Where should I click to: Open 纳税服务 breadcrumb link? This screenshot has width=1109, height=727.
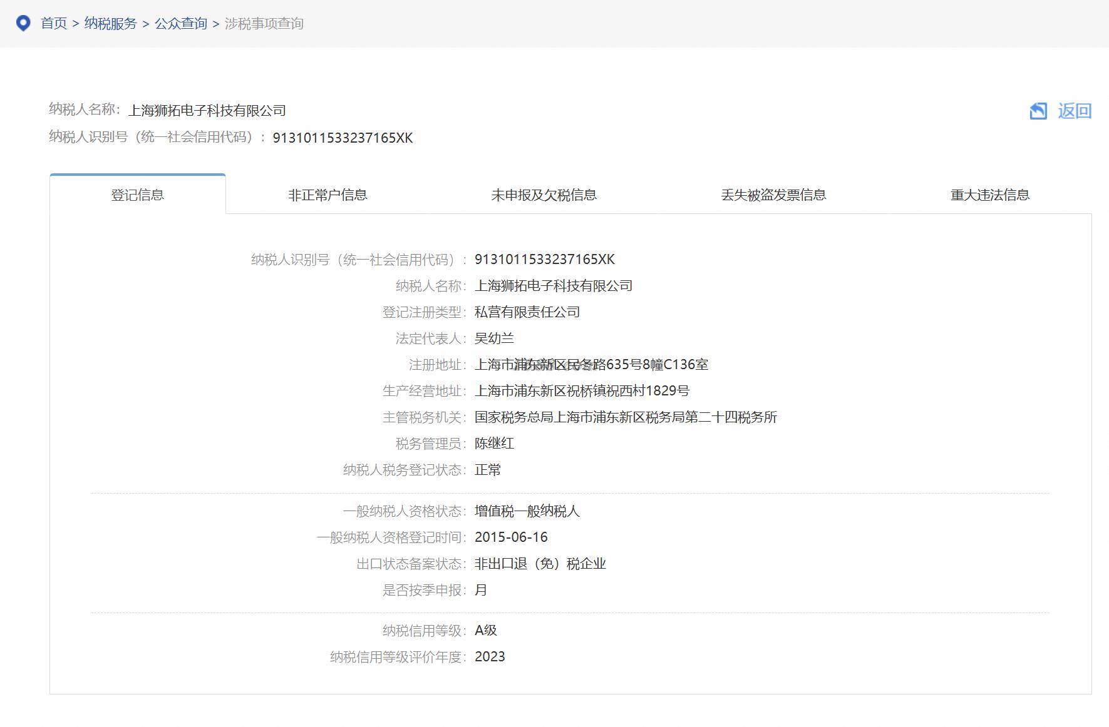(110, 23)
